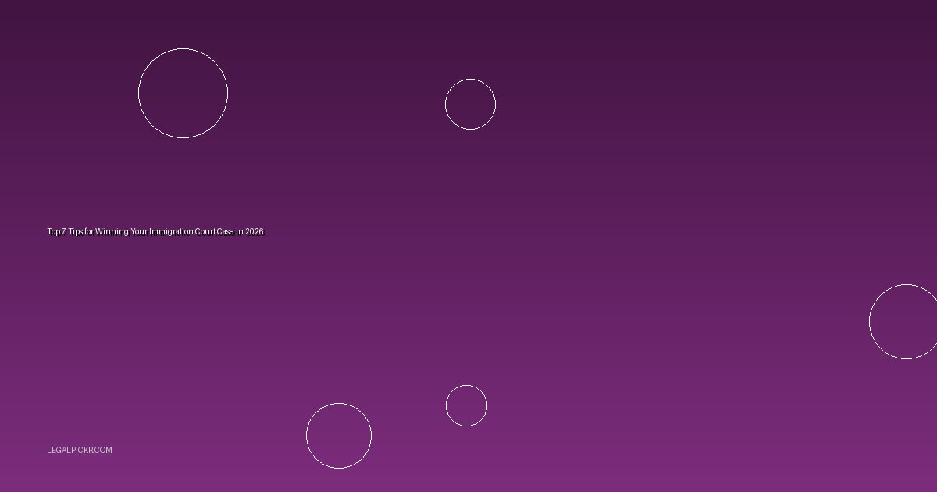Open the Top 7 Tips article headline

point(155,232)
